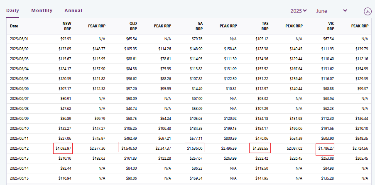The image size is (375, 185).
Task: Click highlighted SA value $1,636.06
Action: click(x=194, y=148)
